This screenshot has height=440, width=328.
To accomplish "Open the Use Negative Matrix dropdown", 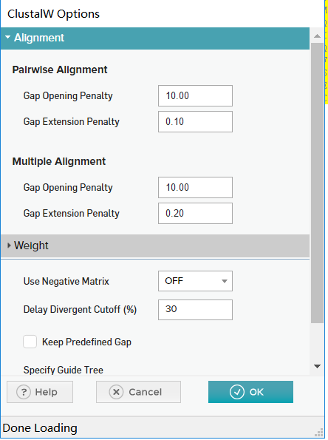I will point(195,281).
